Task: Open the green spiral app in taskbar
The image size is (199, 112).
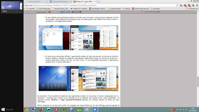Action: pos(64,110)
